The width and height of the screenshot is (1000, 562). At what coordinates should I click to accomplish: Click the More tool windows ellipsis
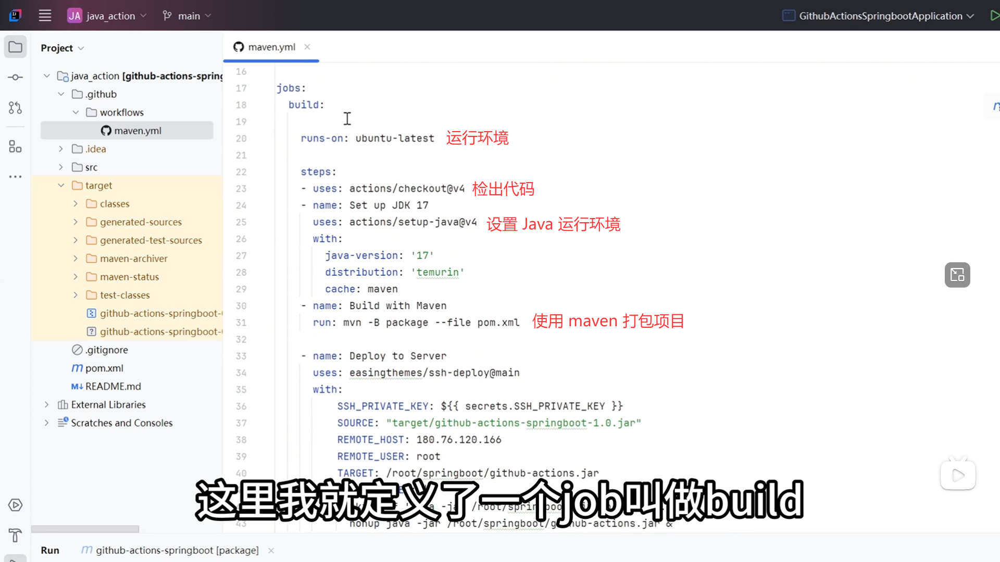click(x=15, y=177)
